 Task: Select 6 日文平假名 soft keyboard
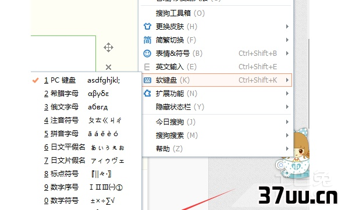[86, 147]
